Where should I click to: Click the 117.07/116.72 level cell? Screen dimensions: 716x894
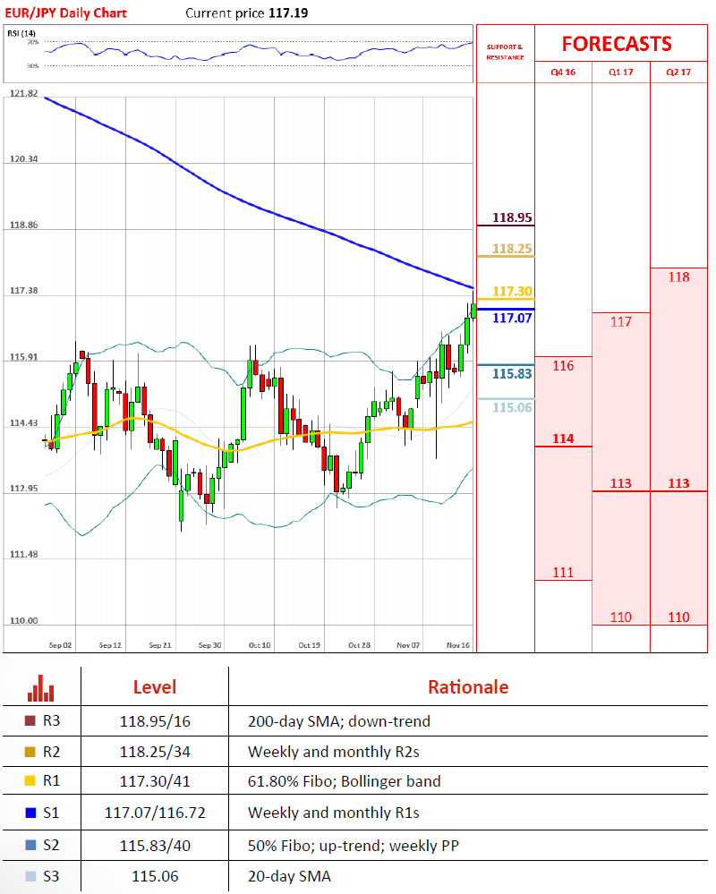click(155, 813)
